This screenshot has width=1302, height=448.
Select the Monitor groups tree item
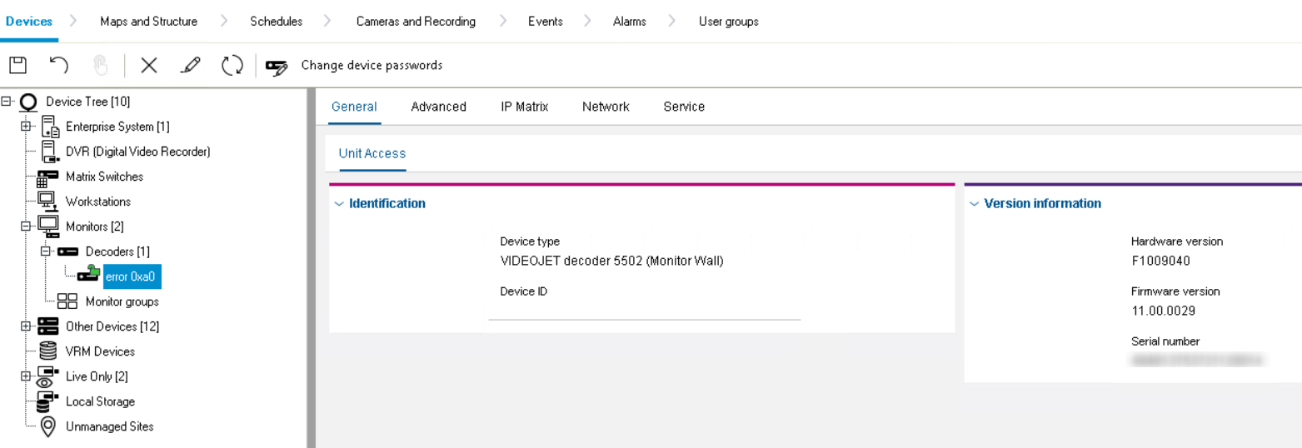point(122,301)
